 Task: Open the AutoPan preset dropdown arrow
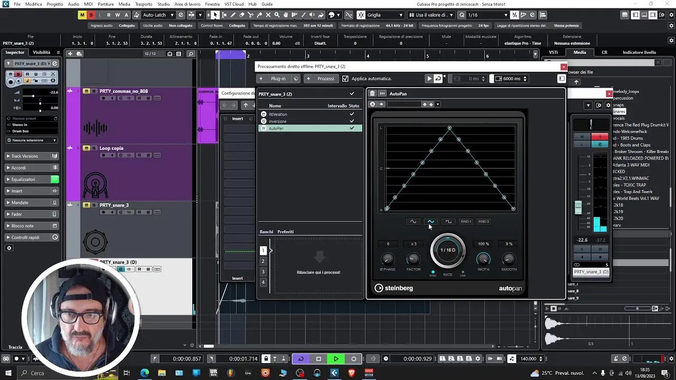(438, 104)
